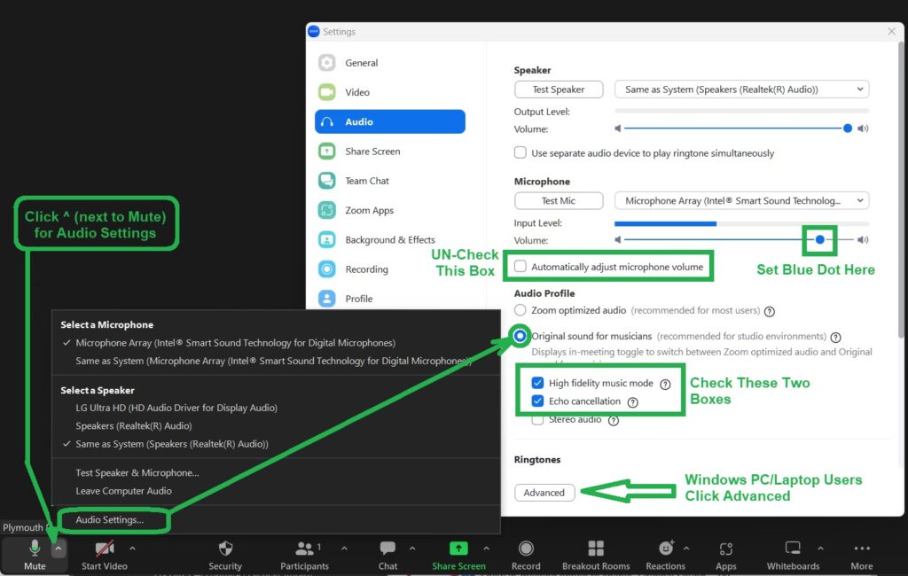
Task: Click the speaker volume max icon
Action: 863,128
